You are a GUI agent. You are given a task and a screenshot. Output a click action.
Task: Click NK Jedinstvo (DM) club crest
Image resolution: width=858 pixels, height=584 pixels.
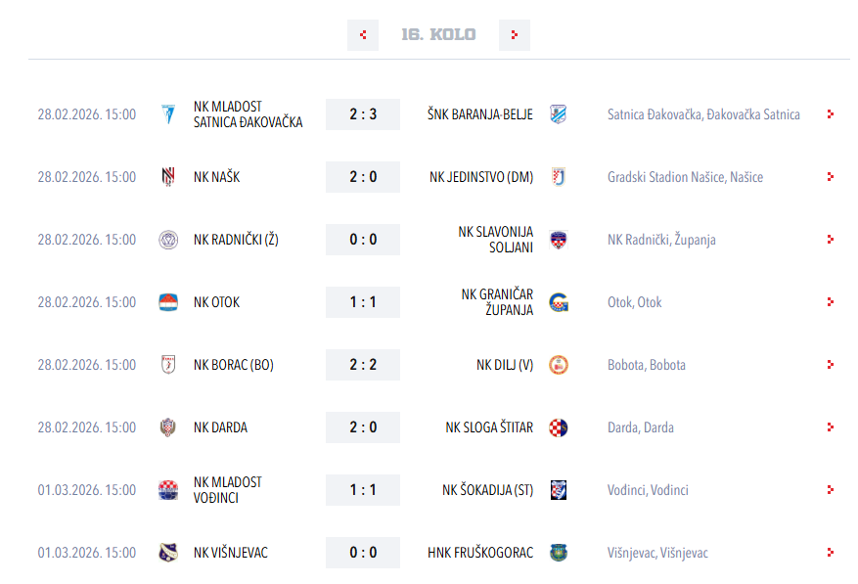point(559,177)
